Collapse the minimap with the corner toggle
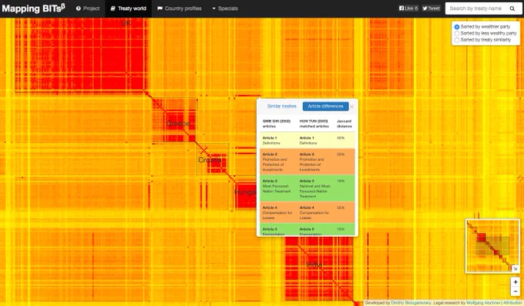The height and width of the screenshot is (306, 524). pos(516,268)
